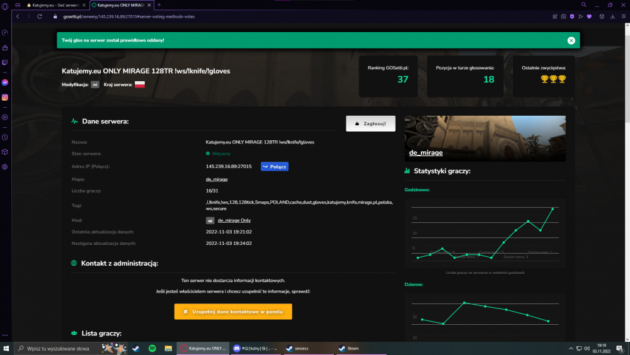
Task: Click peak point on daily chart
Action: click(x=464, y=303)
